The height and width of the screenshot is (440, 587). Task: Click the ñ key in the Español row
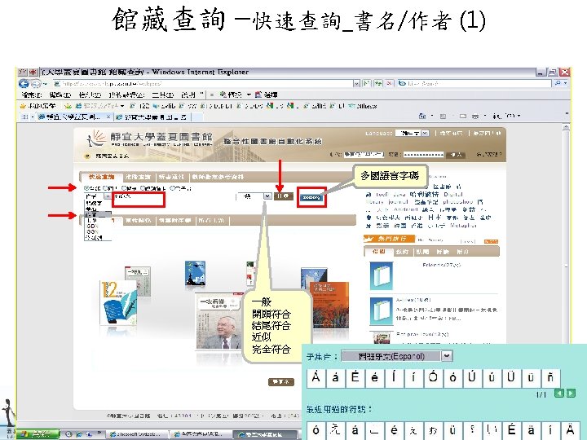coord(550,377)
